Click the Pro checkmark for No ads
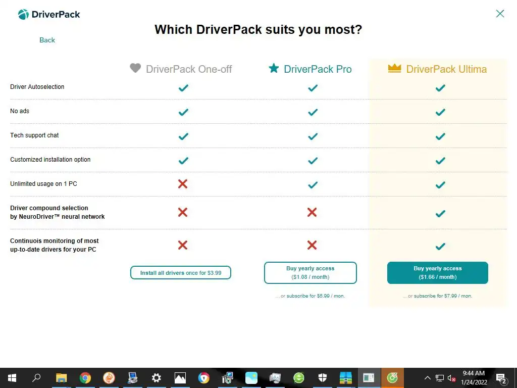Image resolution: width=517 pixels, height=388 pixels. pos(313,112)
